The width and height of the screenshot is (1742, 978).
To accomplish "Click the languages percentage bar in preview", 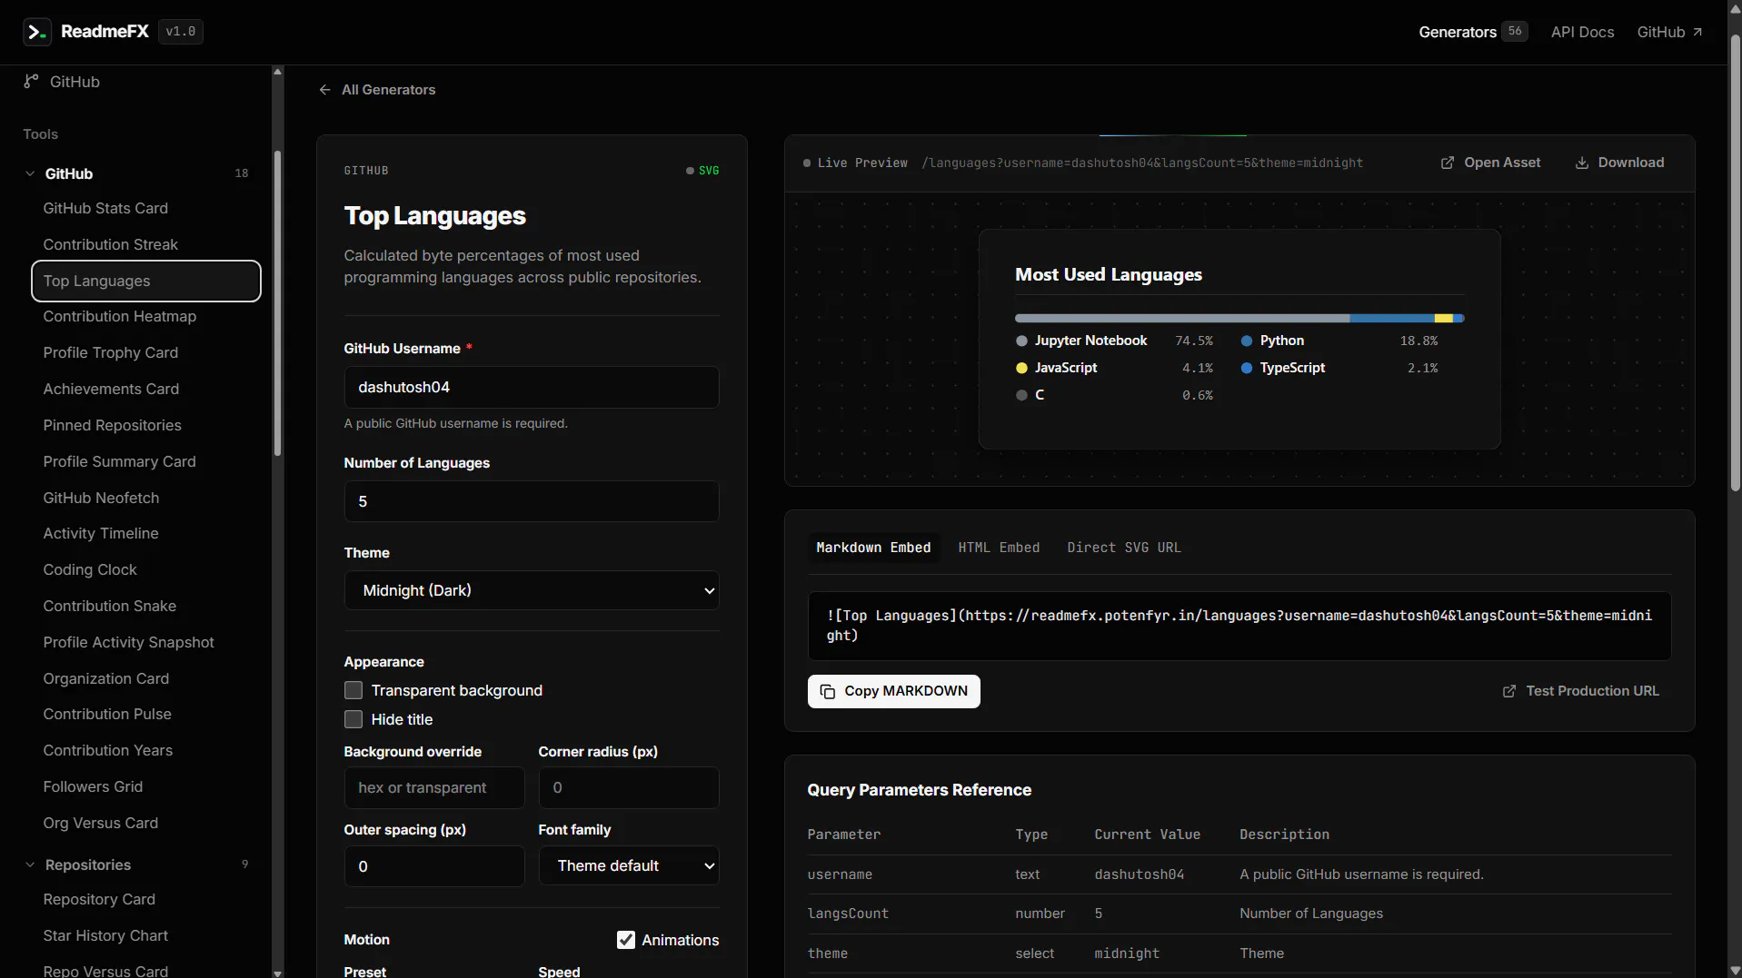I will (1239, 319).
